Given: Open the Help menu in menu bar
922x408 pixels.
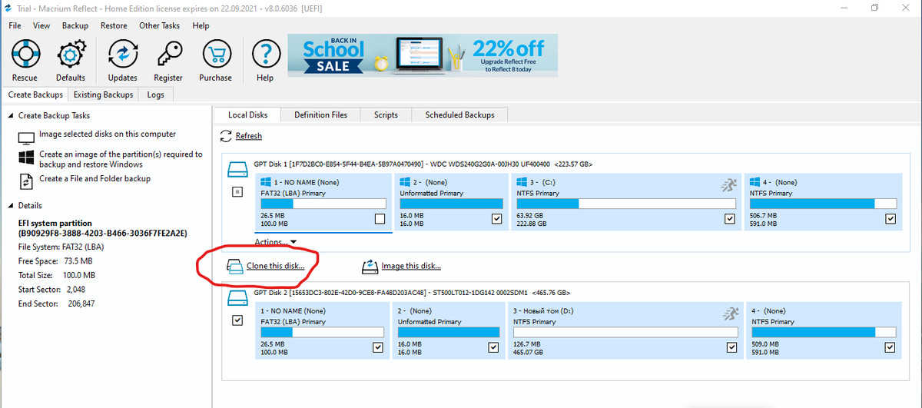Looking at the screenshot, I should click(x=201, y=25).
